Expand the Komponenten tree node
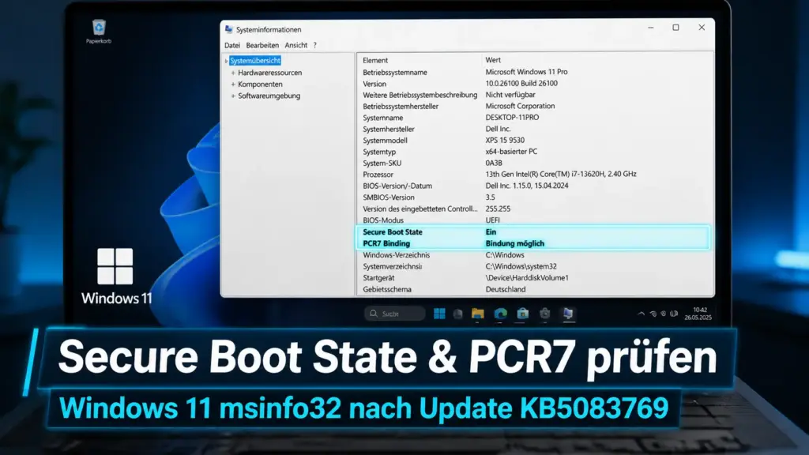Image resolution: width=809 pixels, height=455 pixels. [233, 84]
